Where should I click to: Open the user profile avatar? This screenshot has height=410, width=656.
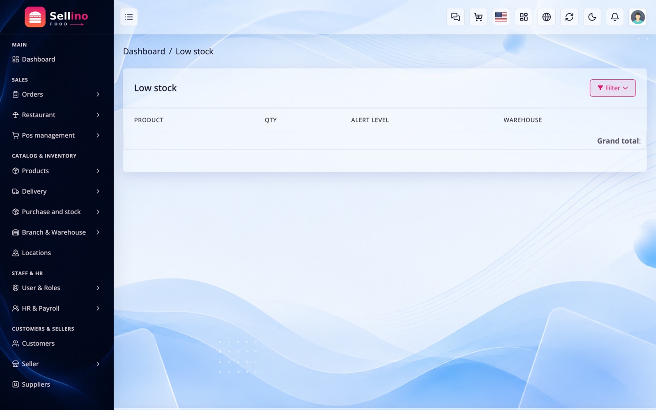click(638, 17)
